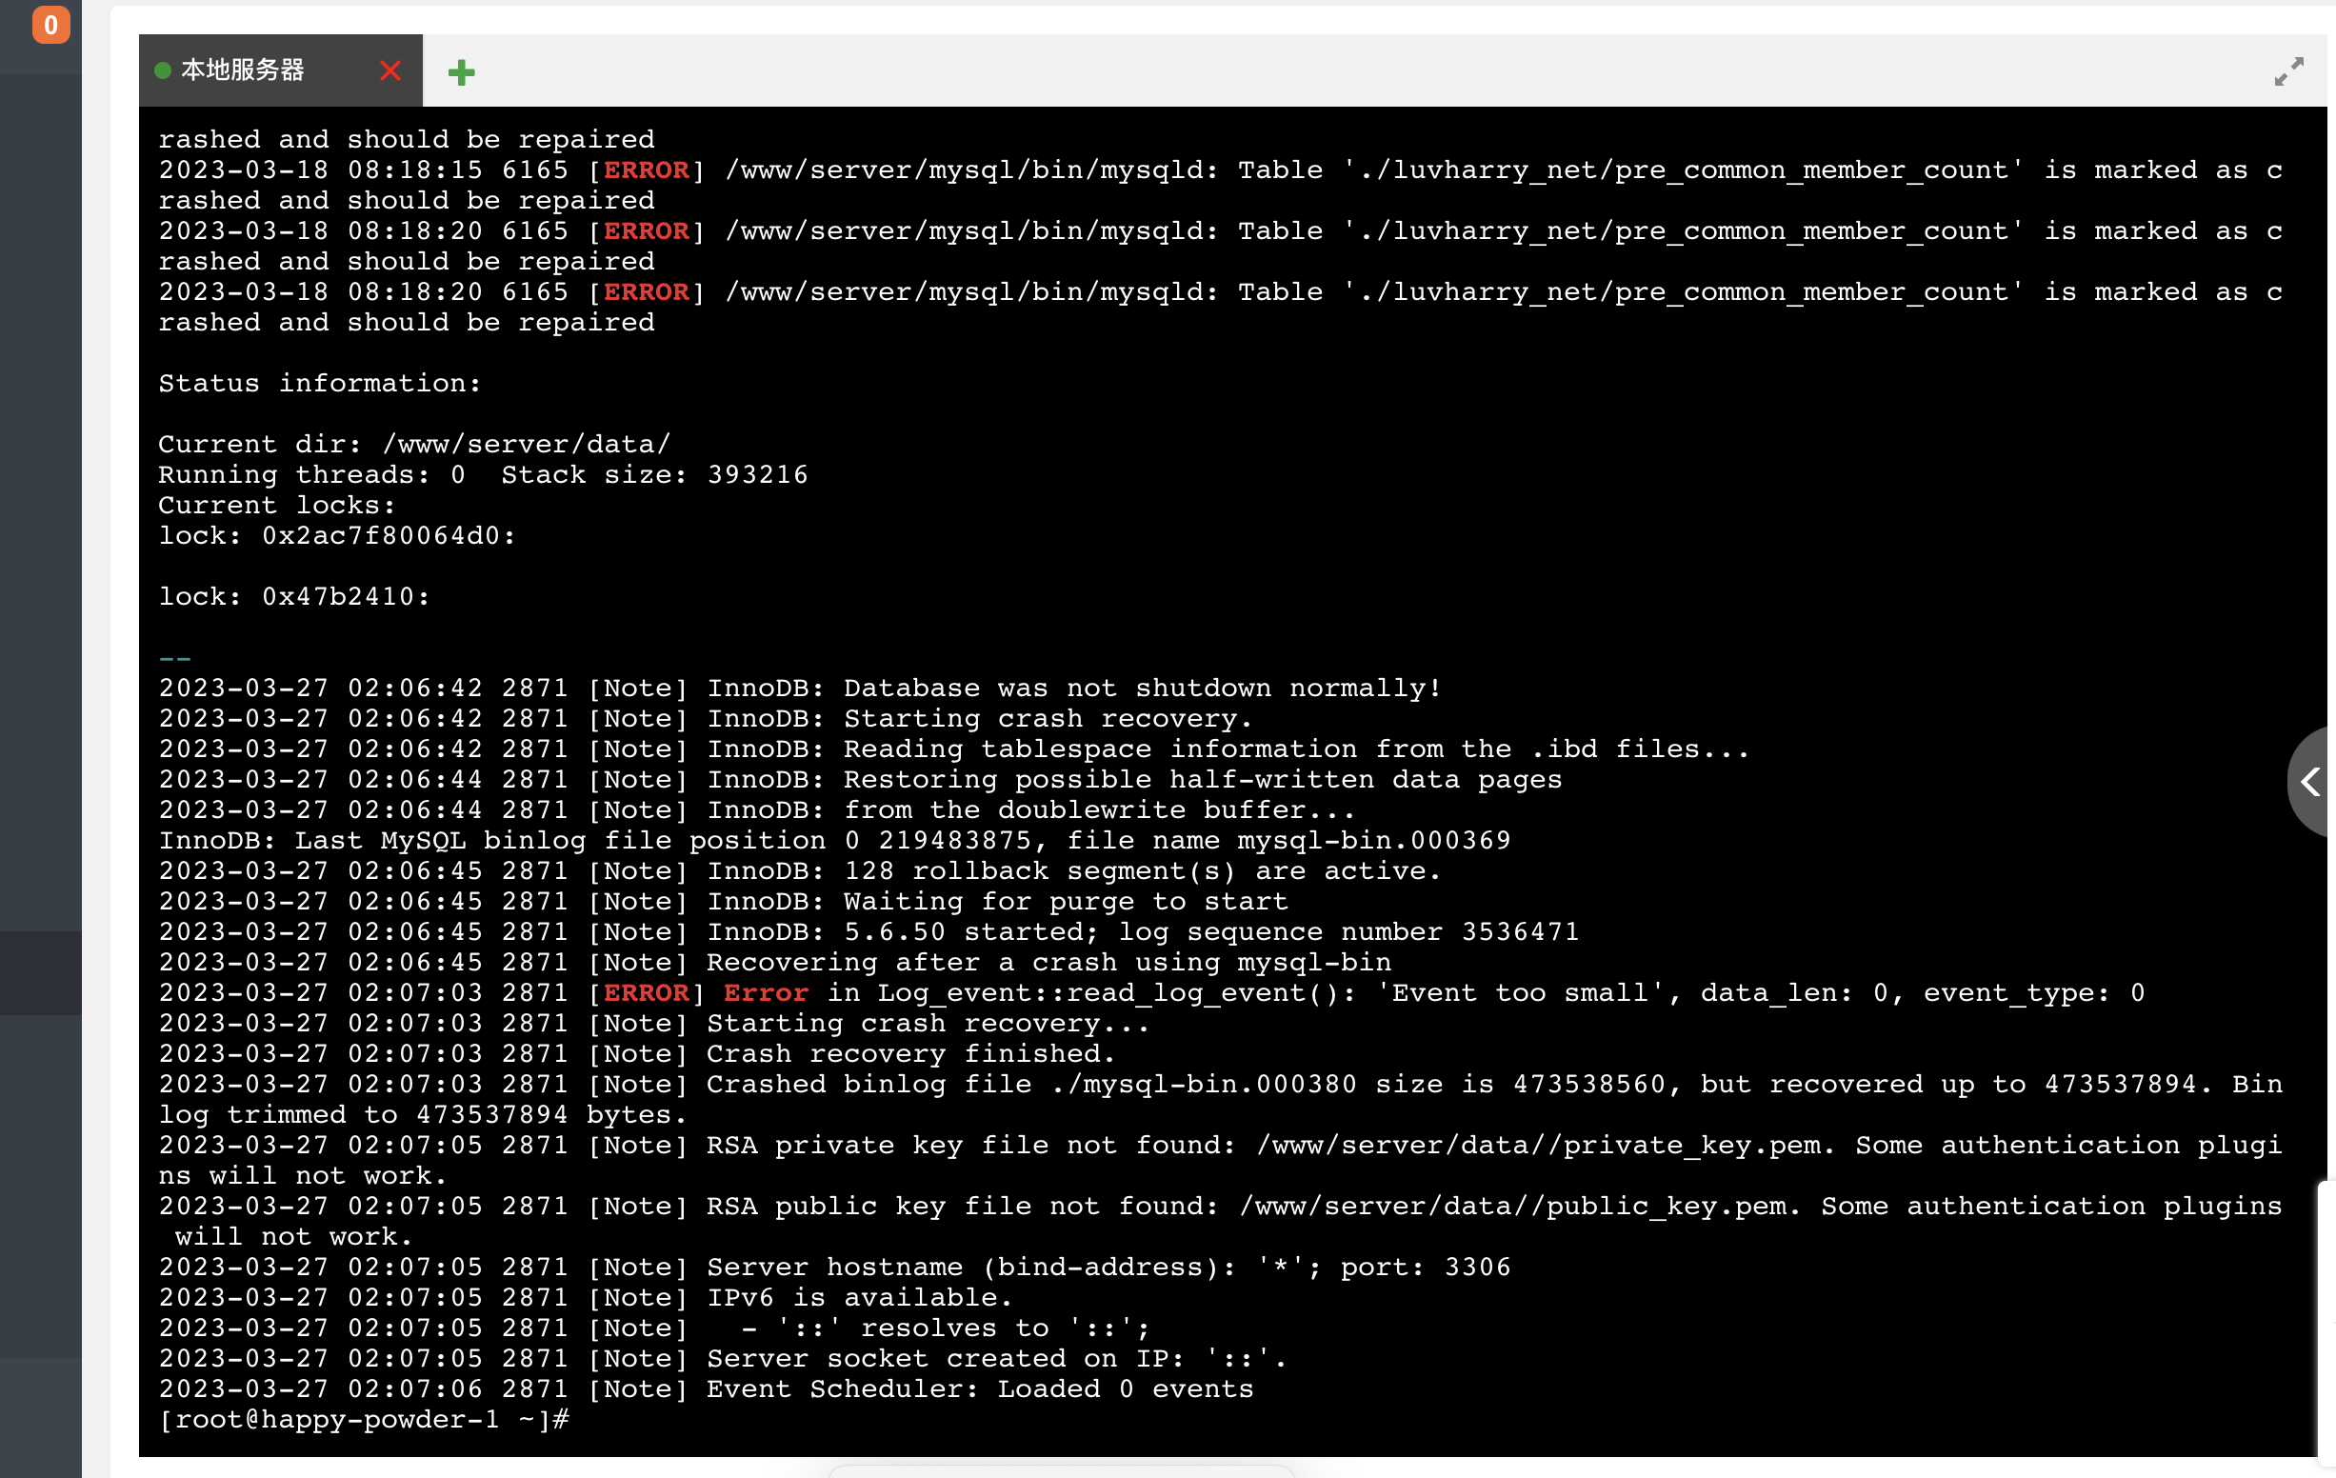Close the 本地服务器 session via red X

390,70
